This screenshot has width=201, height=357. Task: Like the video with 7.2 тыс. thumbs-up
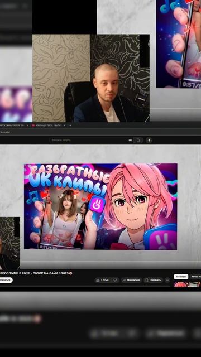[103, 280]
